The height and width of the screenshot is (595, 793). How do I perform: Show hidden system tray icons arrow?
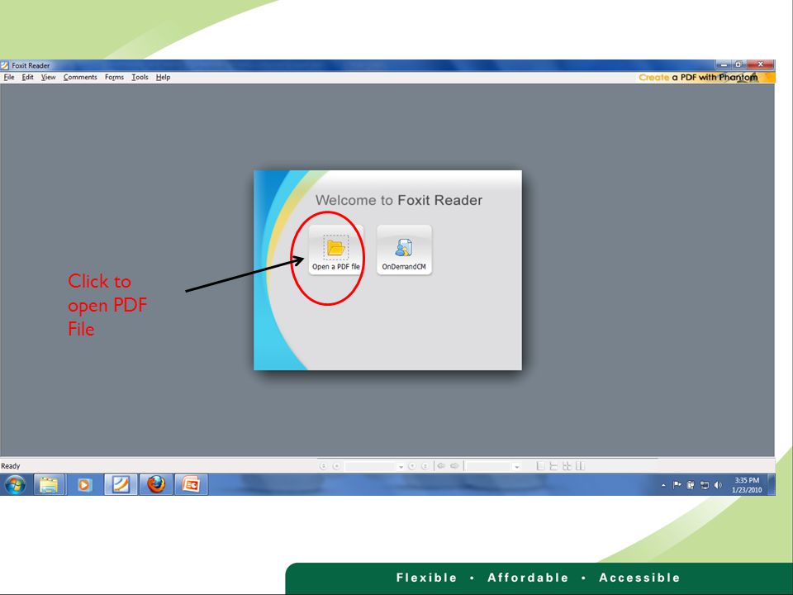point(663,485)
